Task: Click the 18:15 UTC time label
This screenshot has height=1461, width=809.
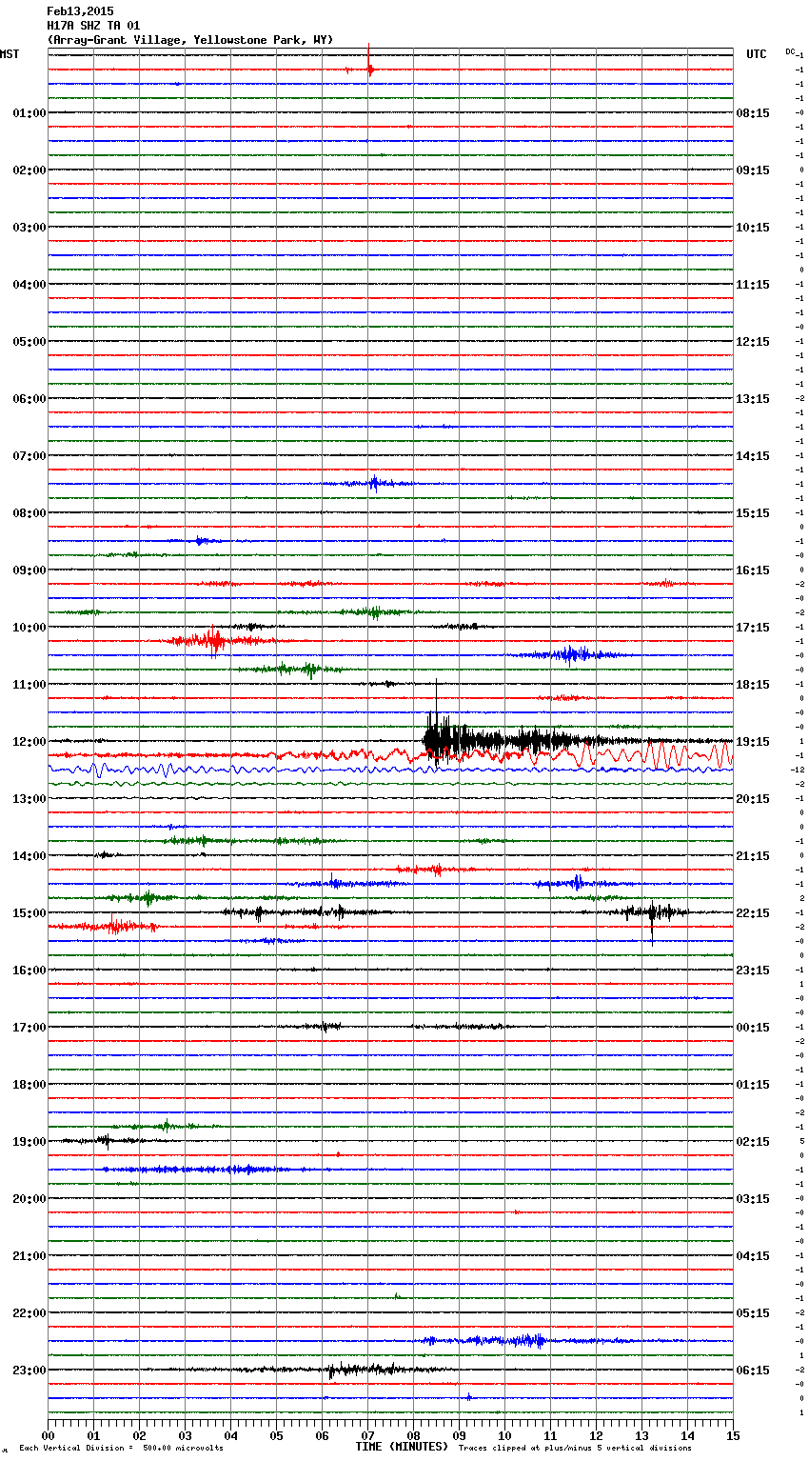Action: [753, 685]
